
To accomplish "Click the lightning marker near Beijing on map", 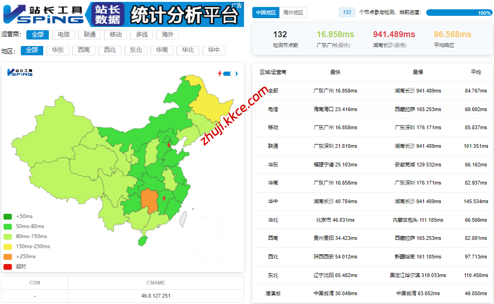I will point(169,145).
